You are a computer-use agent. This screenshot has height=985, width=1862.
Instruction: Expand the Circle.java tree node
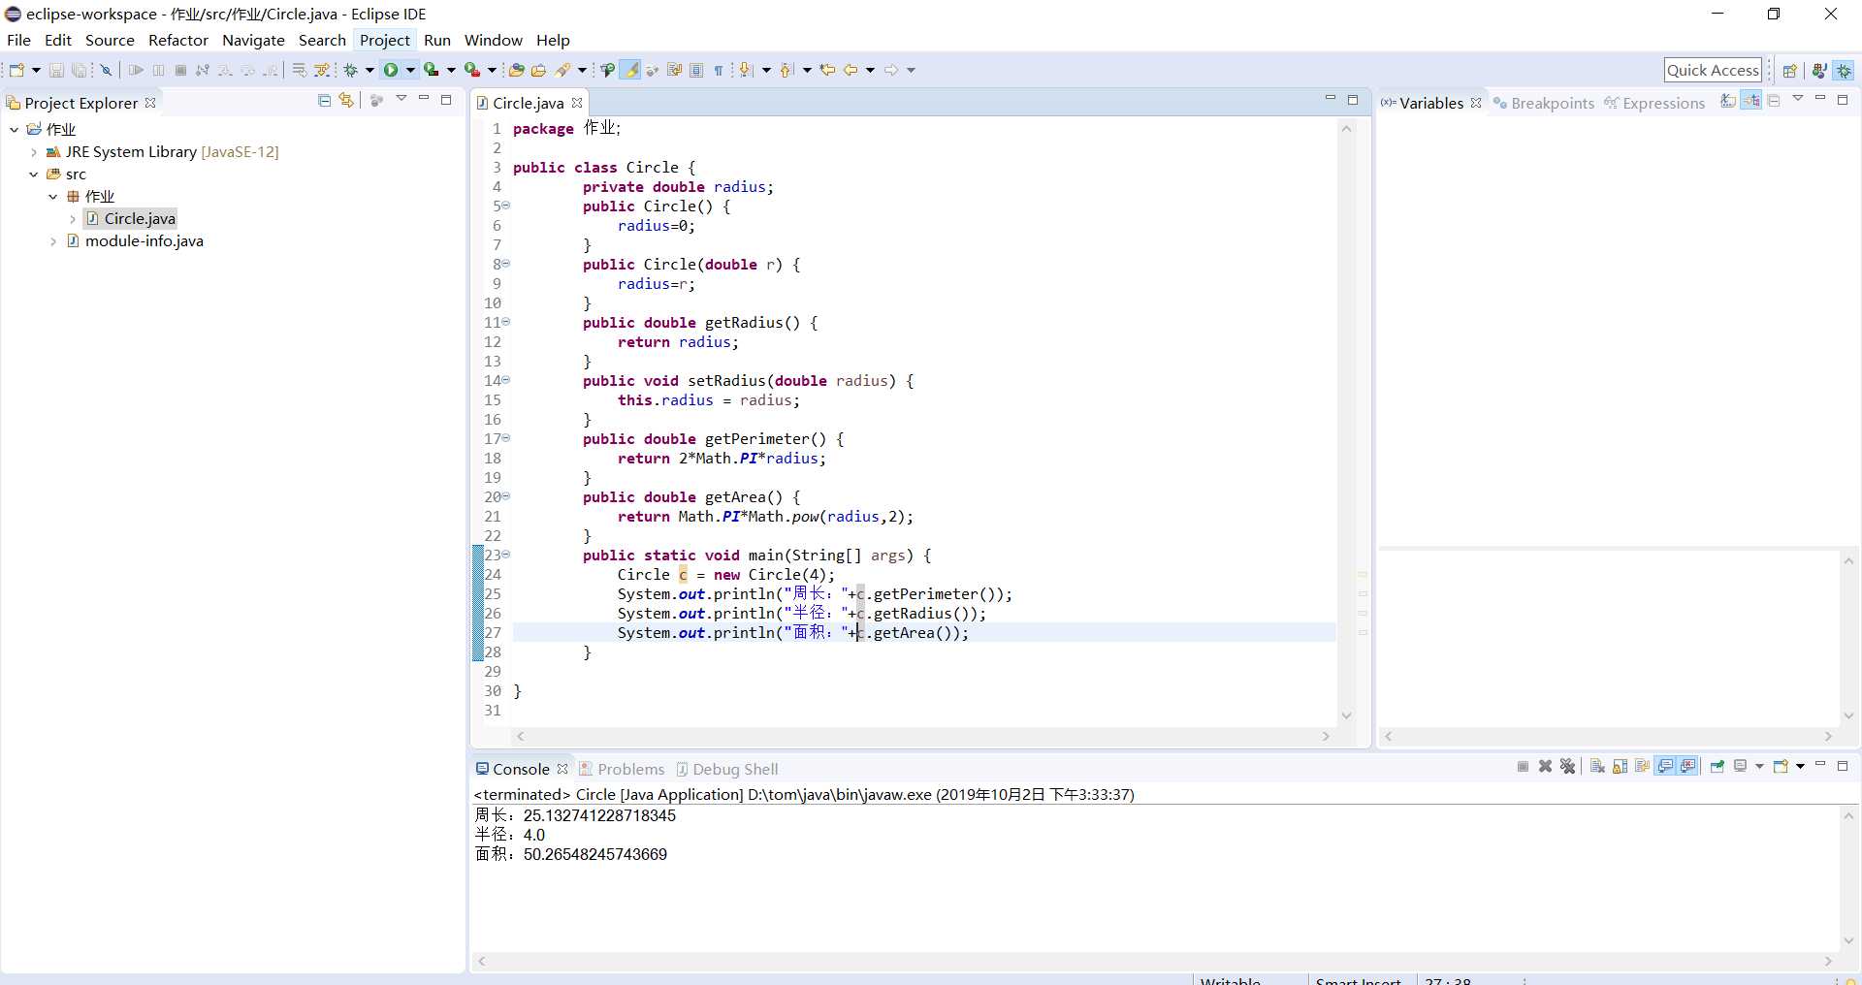click(x=73, y=219)
